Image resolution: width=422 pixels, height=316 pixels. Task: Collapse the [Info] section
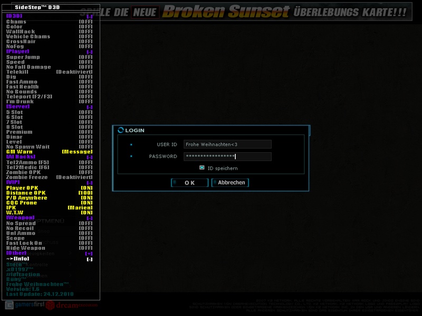[90, 259]
